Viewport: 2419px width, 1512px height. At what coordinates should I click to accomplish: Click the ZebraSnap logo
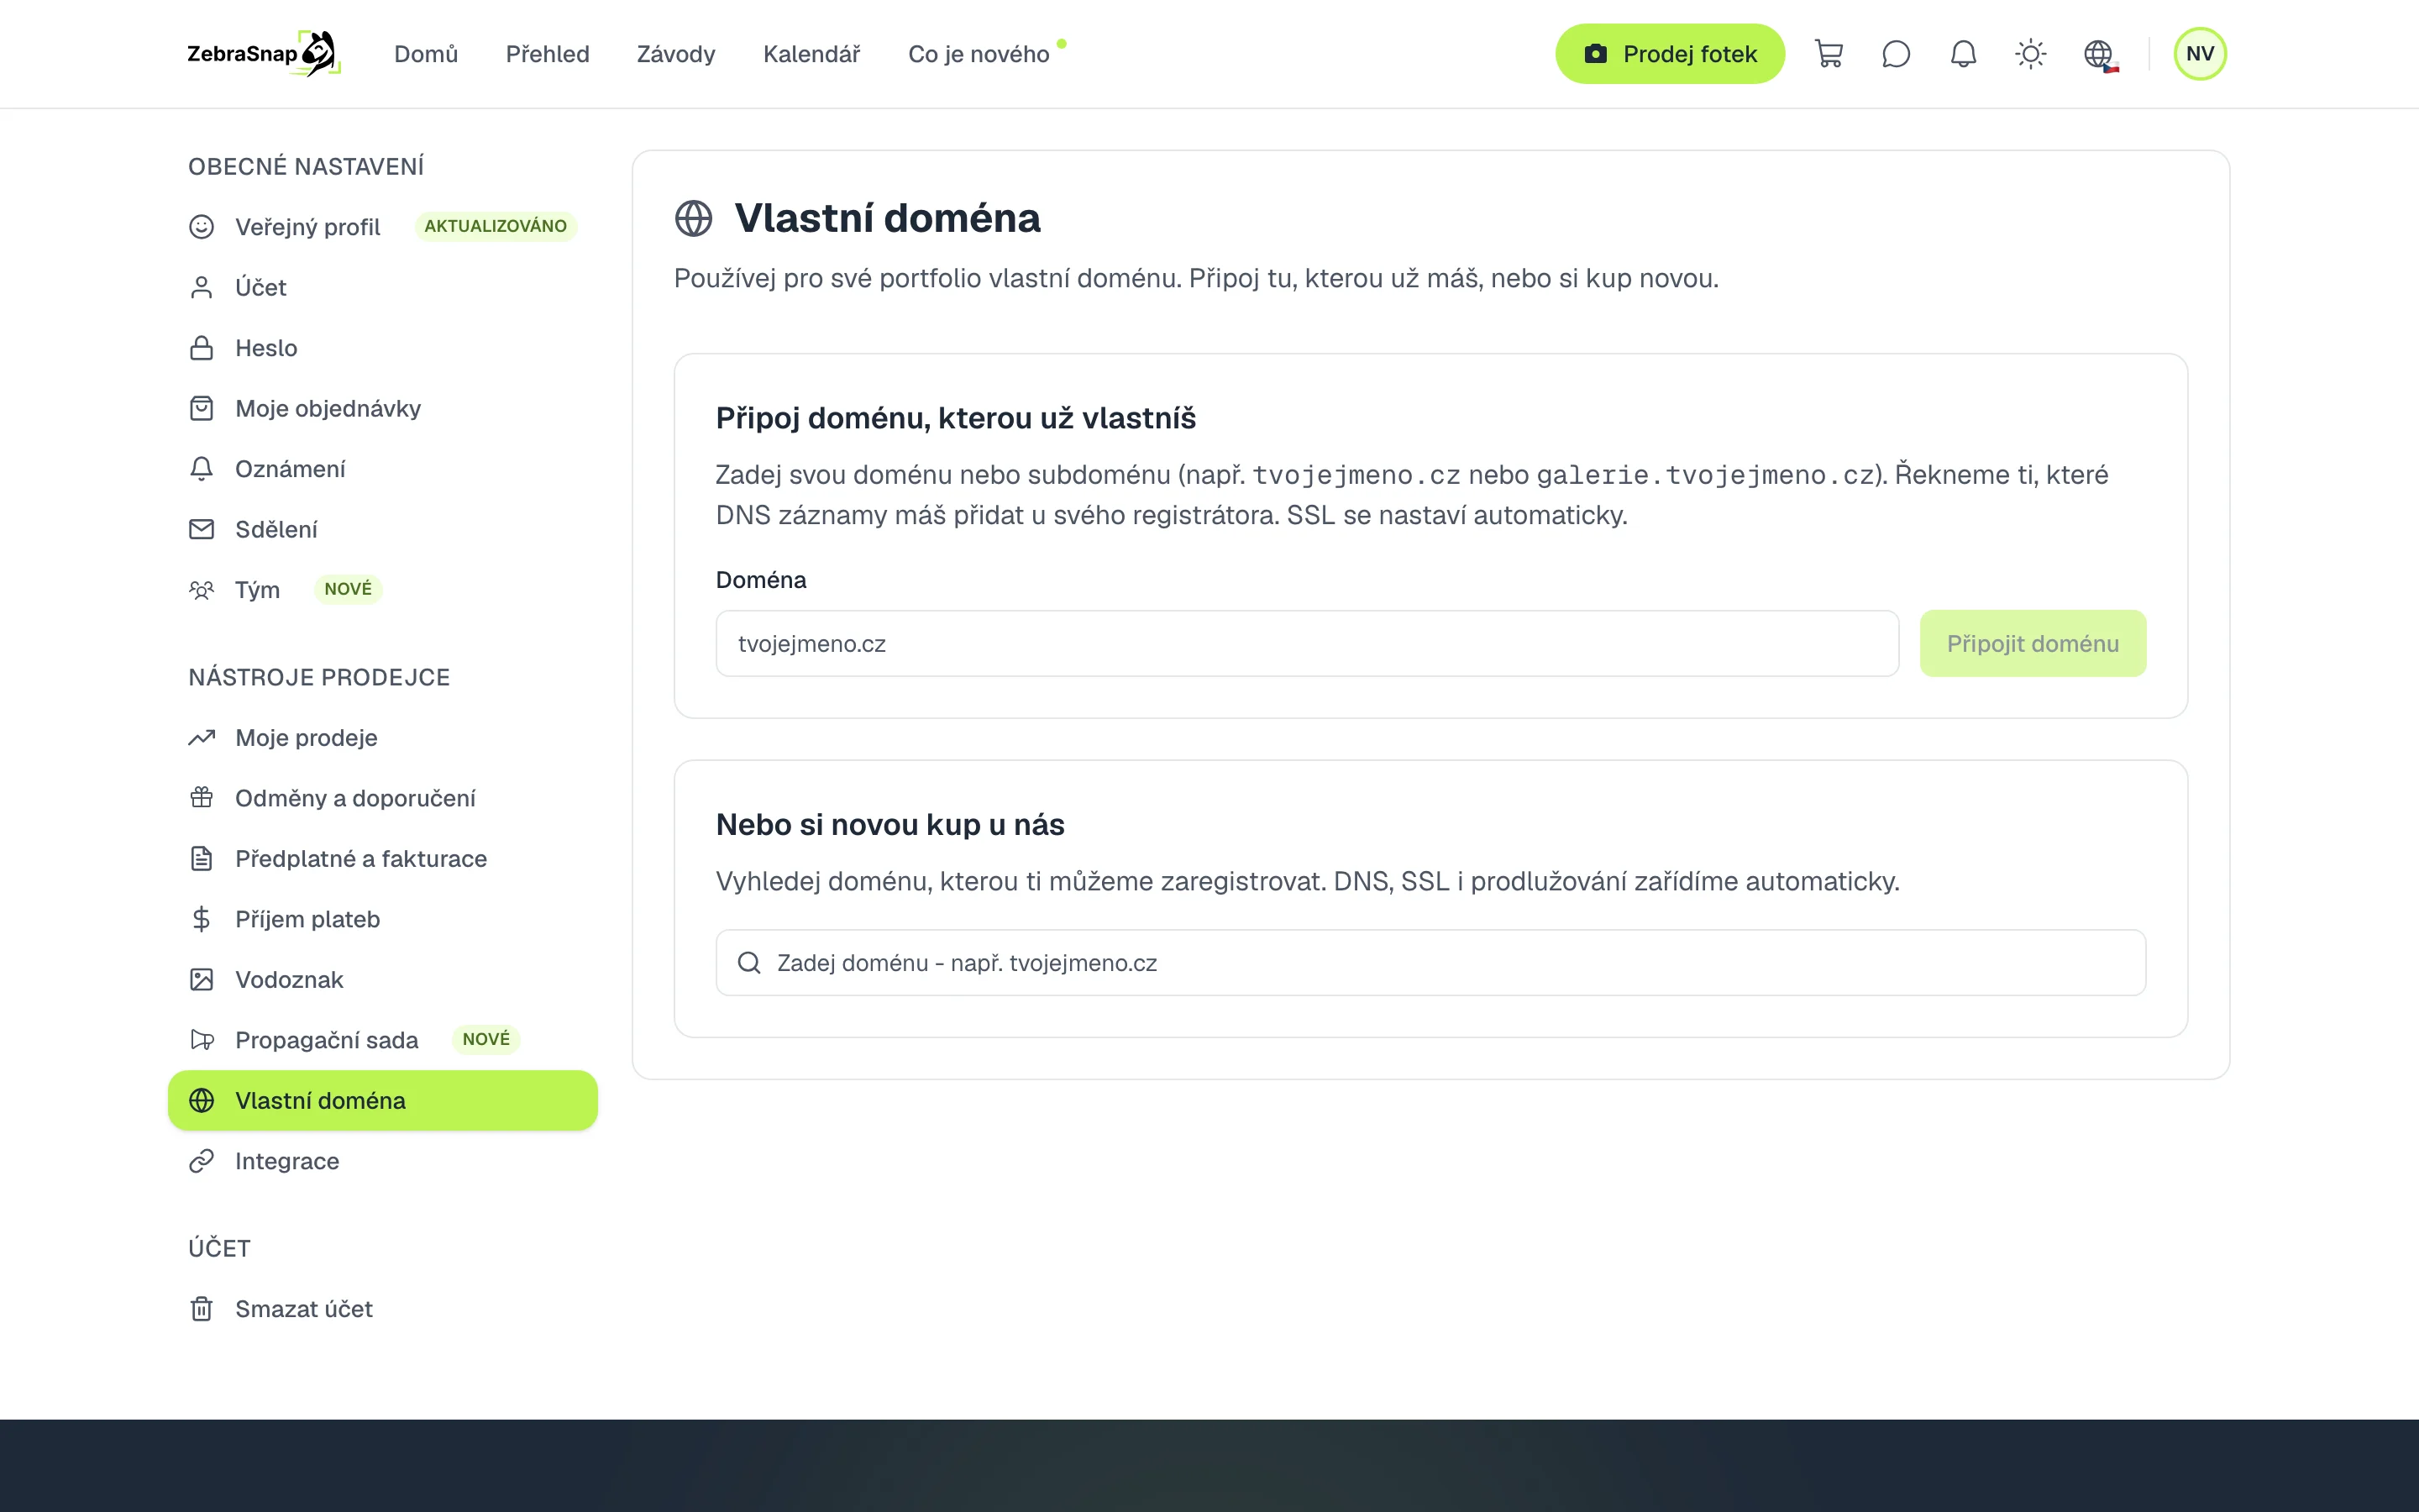[x=264, y=54]
